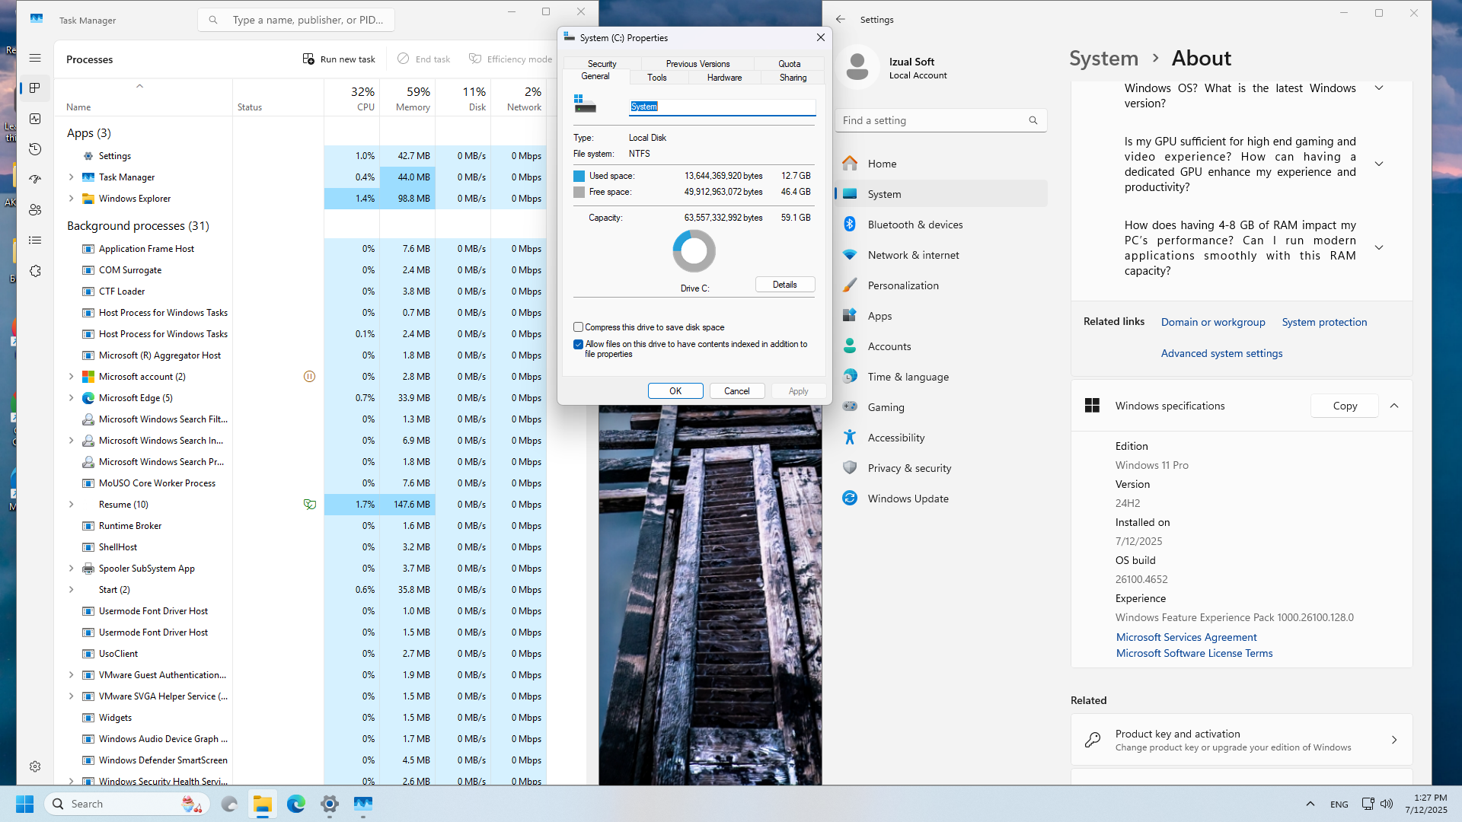Click Task Manager process search field
Screen dimensions: 1462x822
click(295, 20)
